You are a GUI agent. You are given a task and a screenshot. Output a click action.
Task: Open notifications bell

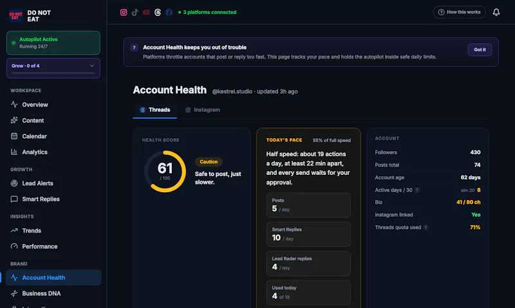click(496, 12)
